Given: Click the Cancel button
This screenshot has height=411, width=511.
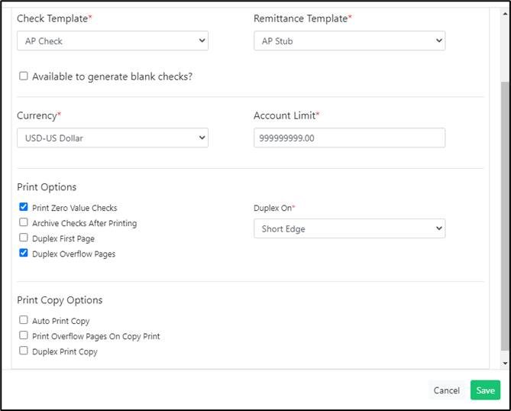Looking at the screenshot, I should (x=447, y=390).
